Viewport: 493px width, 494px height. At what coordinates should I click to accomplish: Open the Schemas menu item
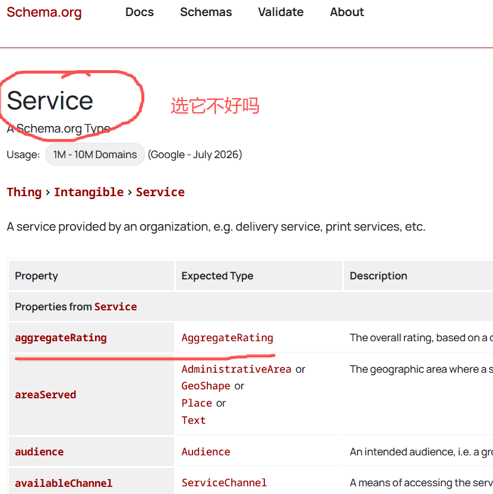[x=206, y=12]
